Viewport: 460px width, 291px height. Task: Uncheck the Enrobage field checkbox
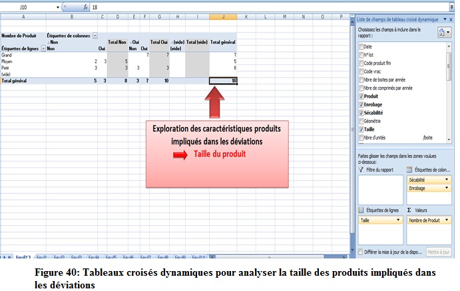(x=361, y=104)
